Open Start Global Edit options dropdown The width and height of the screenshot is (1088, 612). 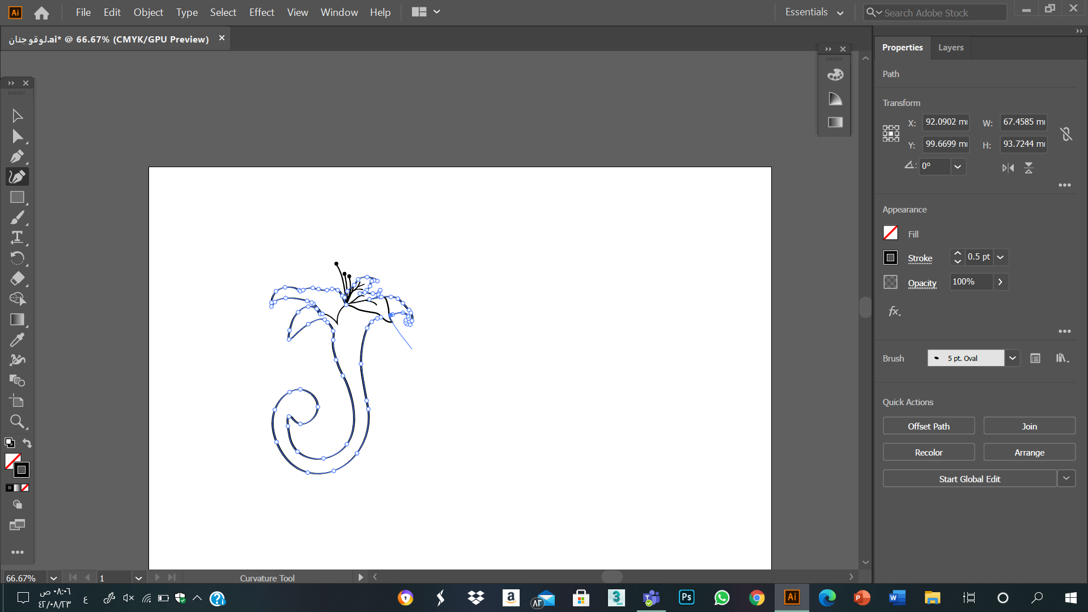(1066, 479)
